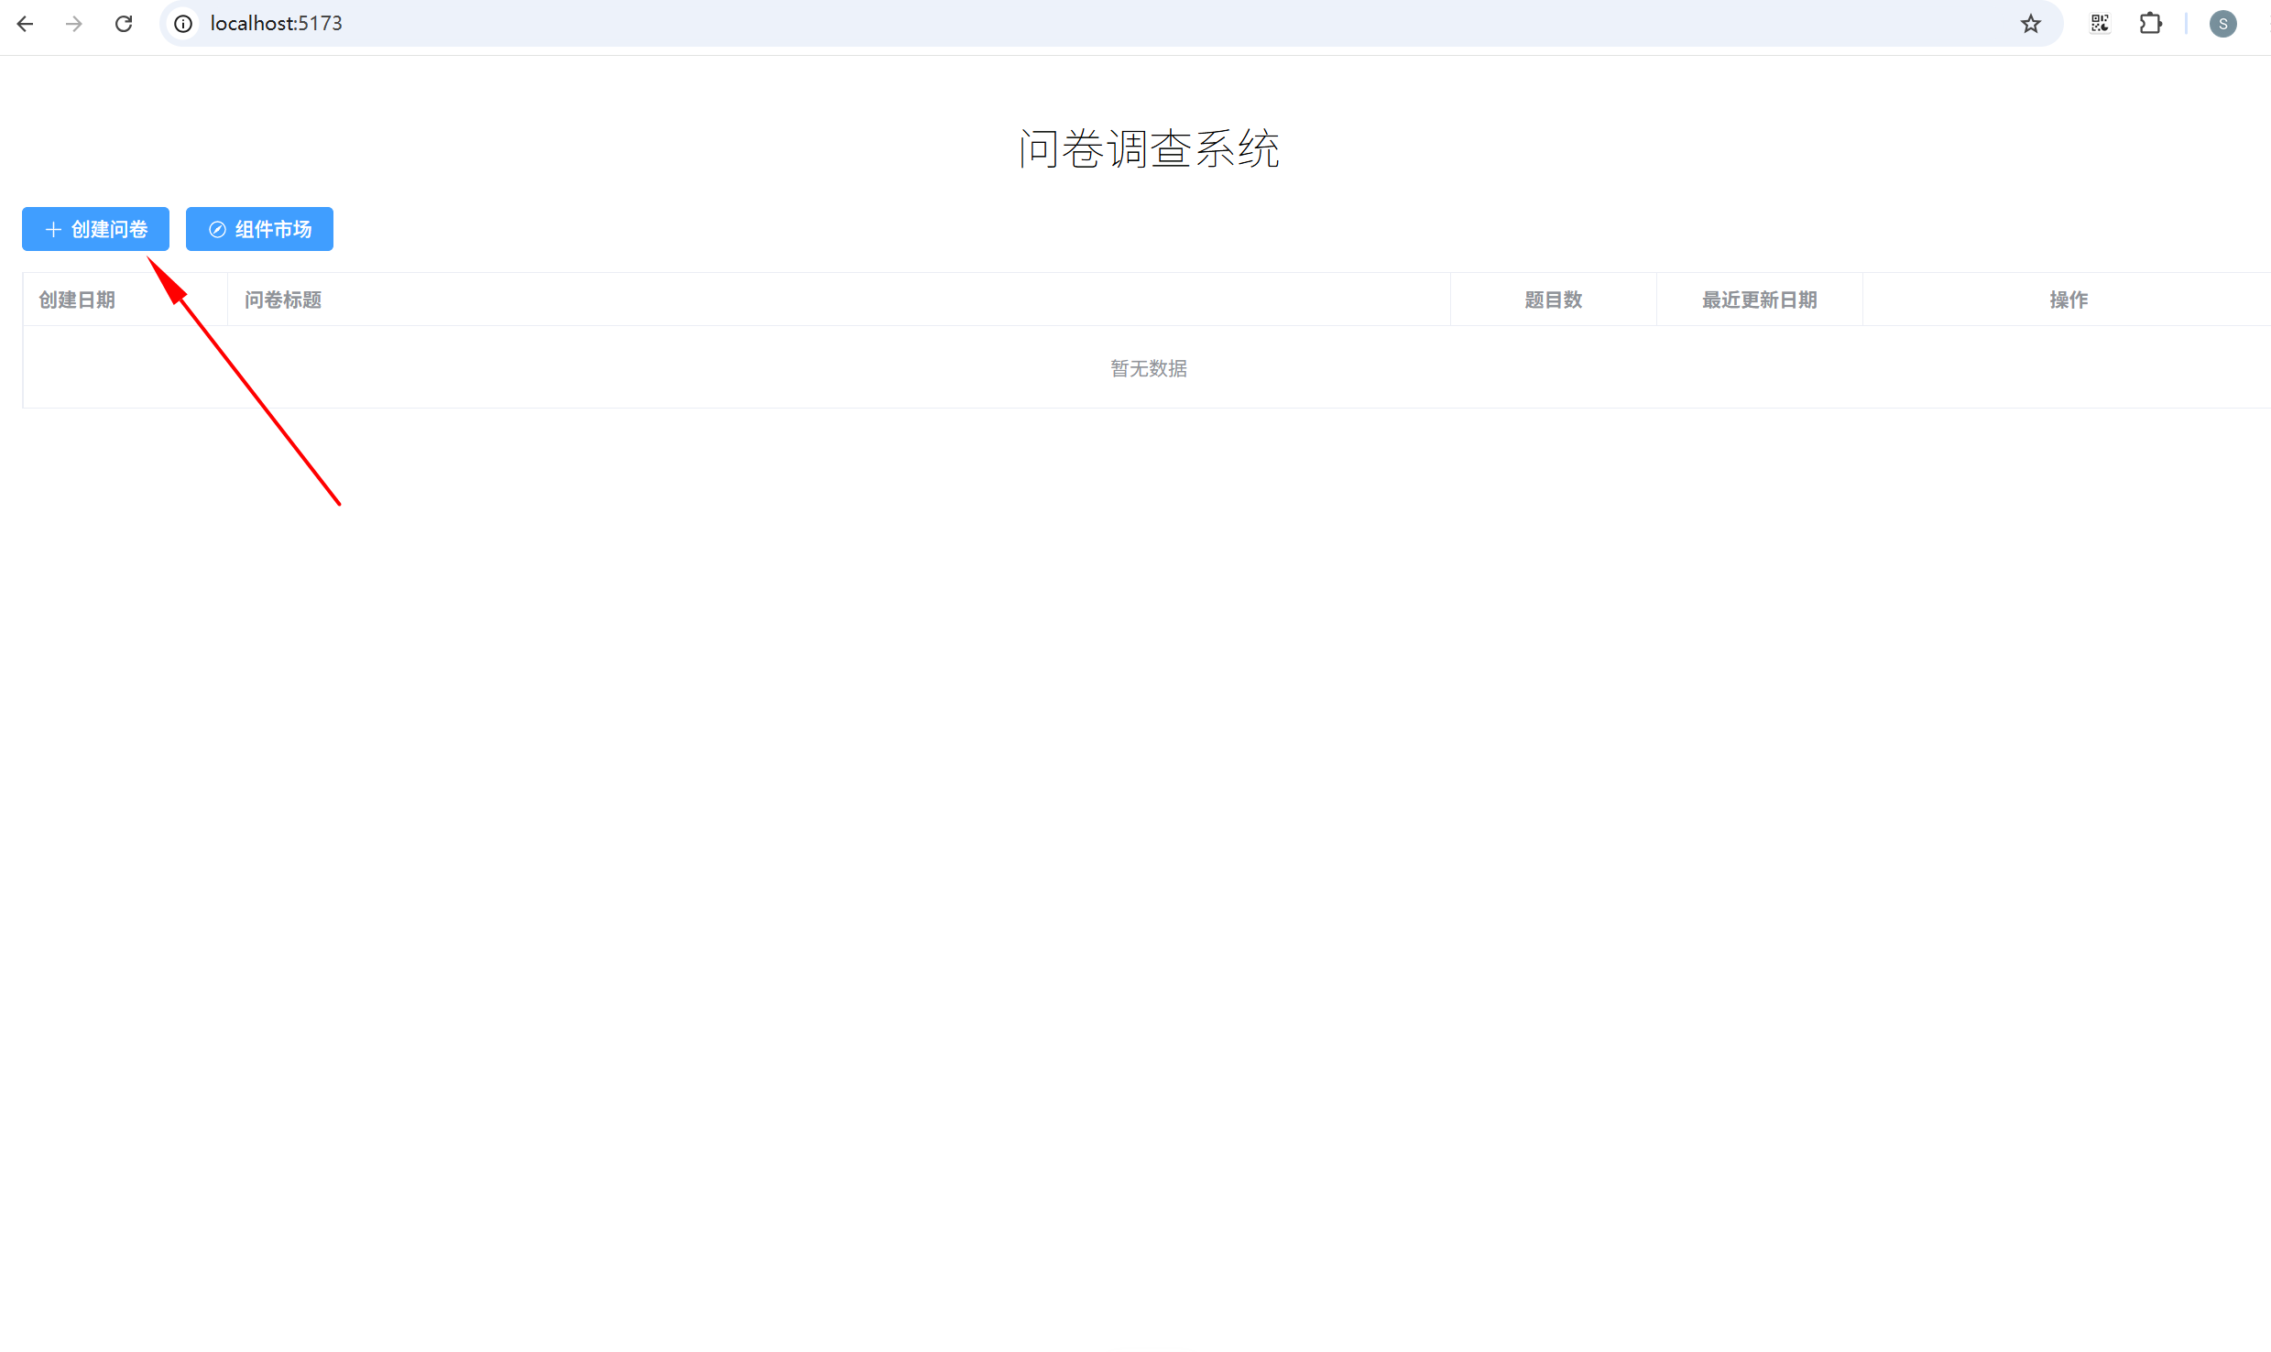This screenshot has width=2271, height=1352.
Task: Bookmark this page with star icon
Action: pyautogui.click(x=2030, y=24)
